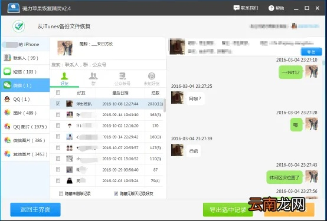Image resolution: width=327 pixels, height=221 pixels.
Task: Click the 返回主界面 button
Action: pyautogui.click(x=35, y=210)
